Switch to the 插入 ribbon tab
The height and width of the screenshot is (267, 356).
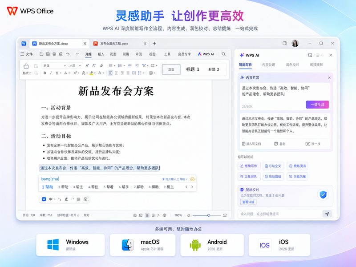[101, 54]
